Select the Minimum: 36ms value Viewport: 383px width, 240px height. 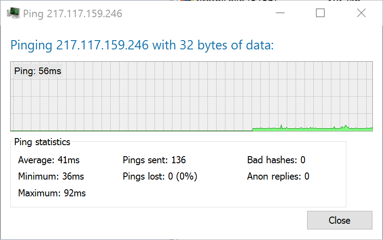(x=51, y=176)
